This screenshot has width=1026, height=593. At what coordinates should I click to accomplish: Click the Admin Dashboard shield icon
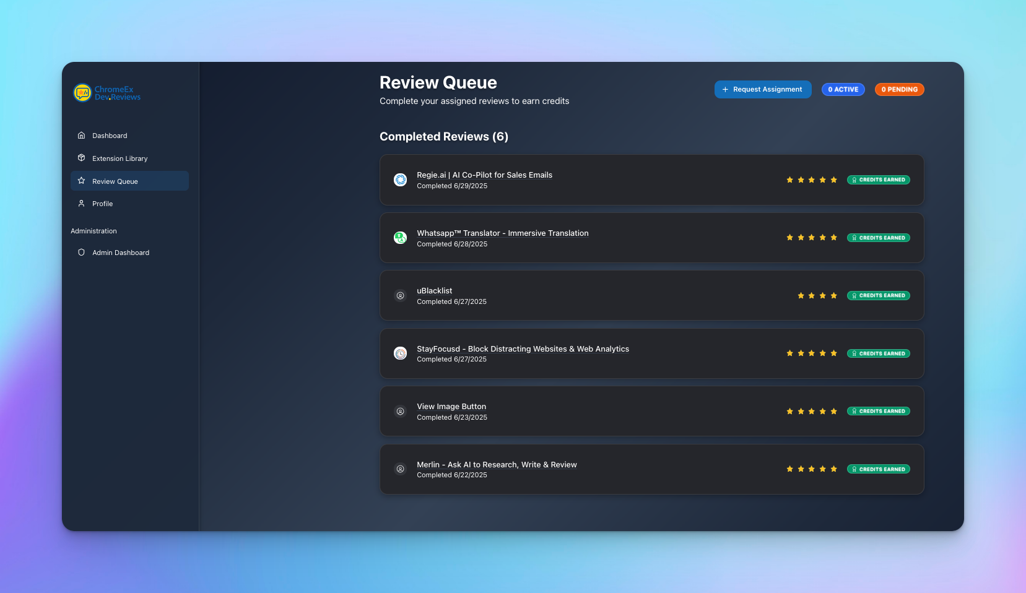81,253
